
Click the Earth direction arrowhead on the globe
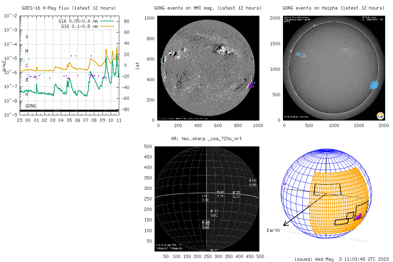[x=286, y=223]
